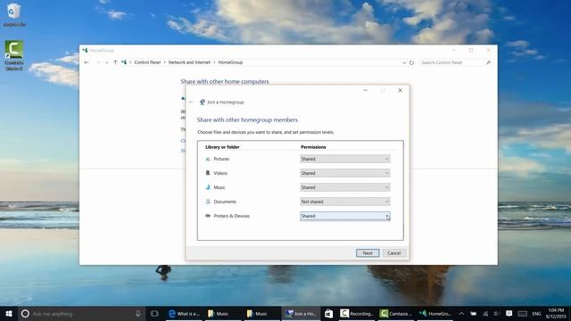Minimize the Join a Homegroup dialog
The height and width of the screenshot is (321, 571).
tap(366, 90)
